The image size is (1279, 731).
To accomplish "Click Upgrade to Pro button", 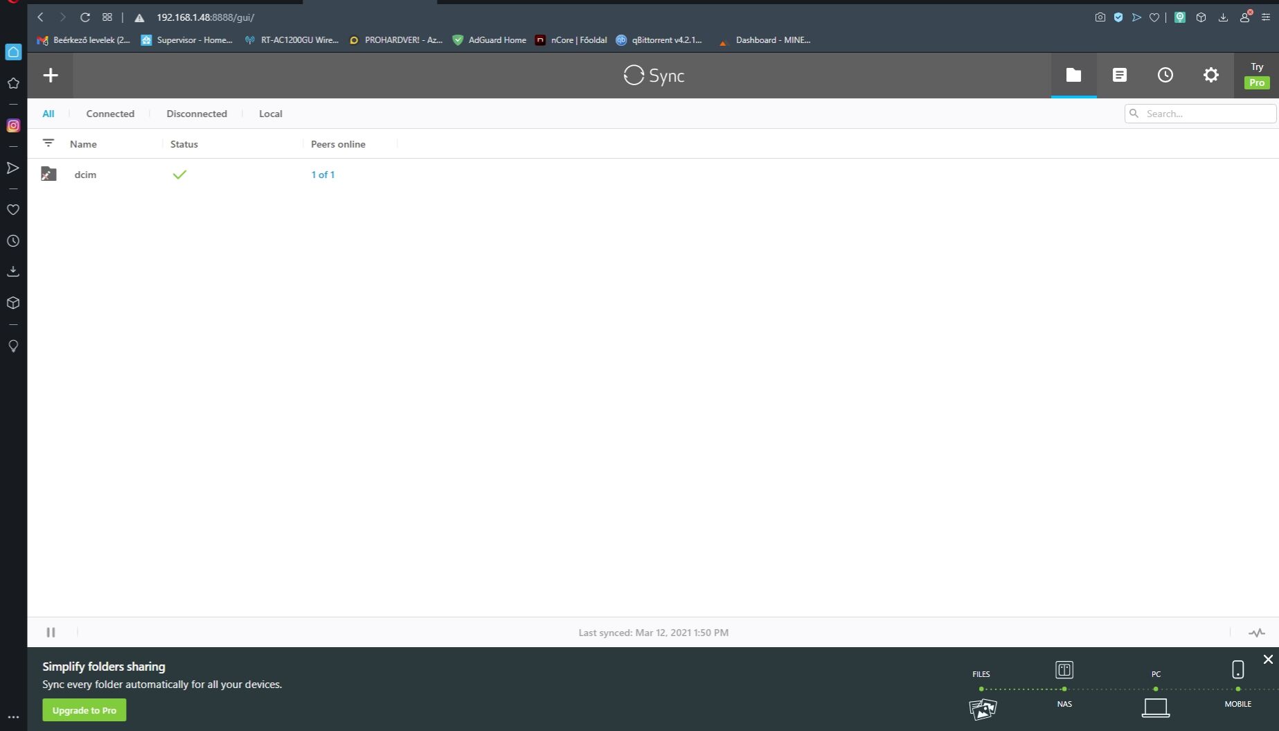I will 84,710.
